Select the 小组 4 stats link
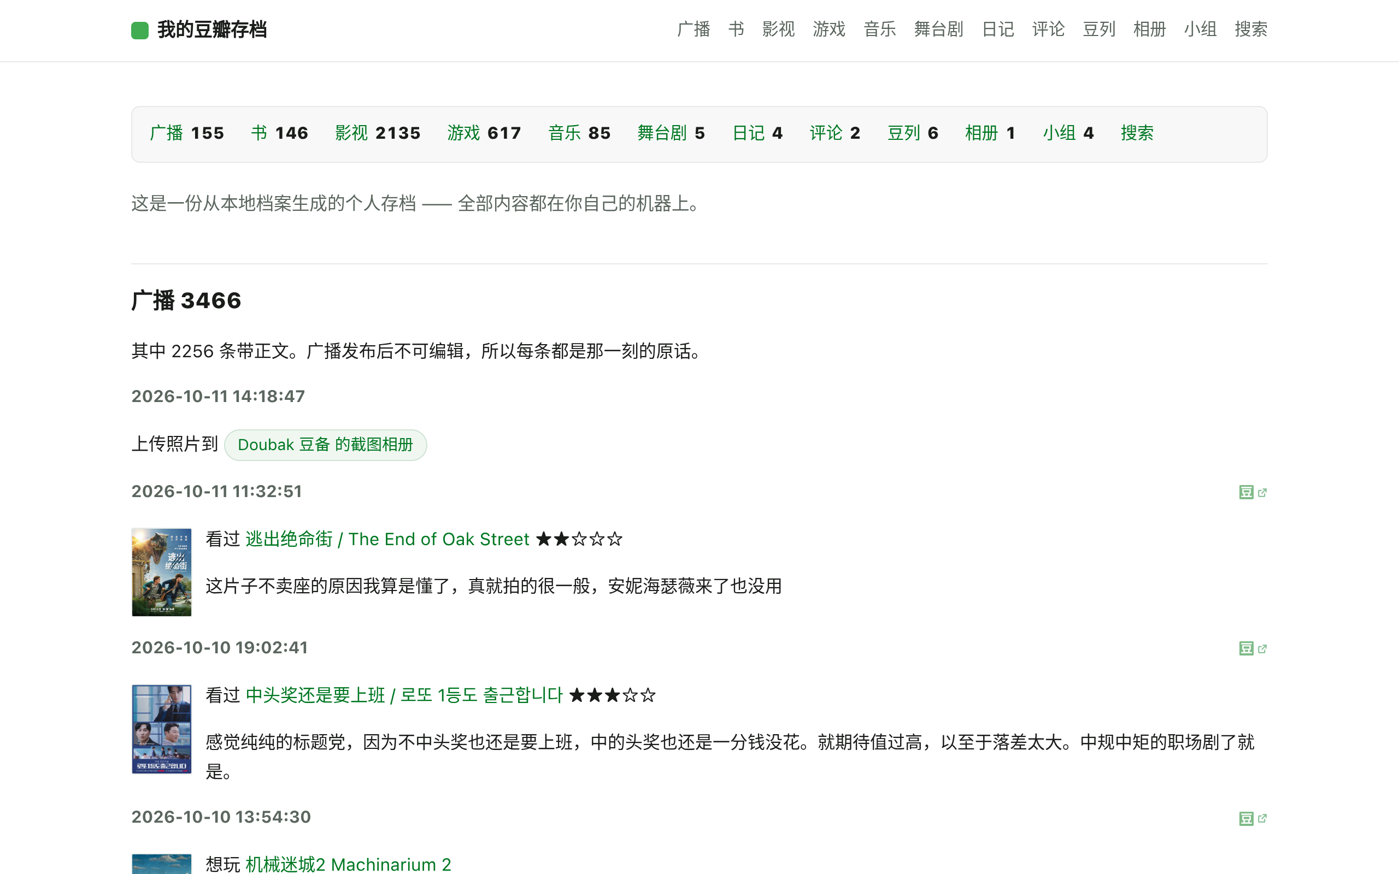1399x874 pixels. coord(1068,133)
